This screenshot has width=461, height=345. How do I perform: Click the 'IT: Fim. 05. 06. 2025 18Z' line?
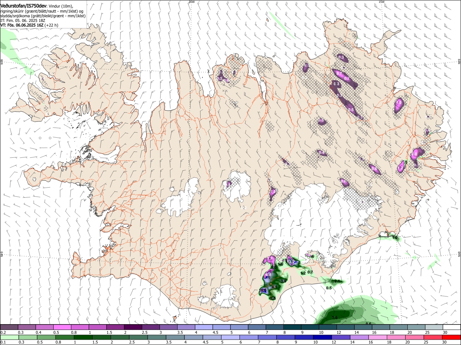23,20
